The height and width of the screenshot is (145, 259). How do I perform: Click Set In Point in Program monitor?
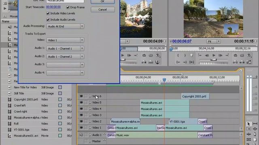click(x=178, y=56)
